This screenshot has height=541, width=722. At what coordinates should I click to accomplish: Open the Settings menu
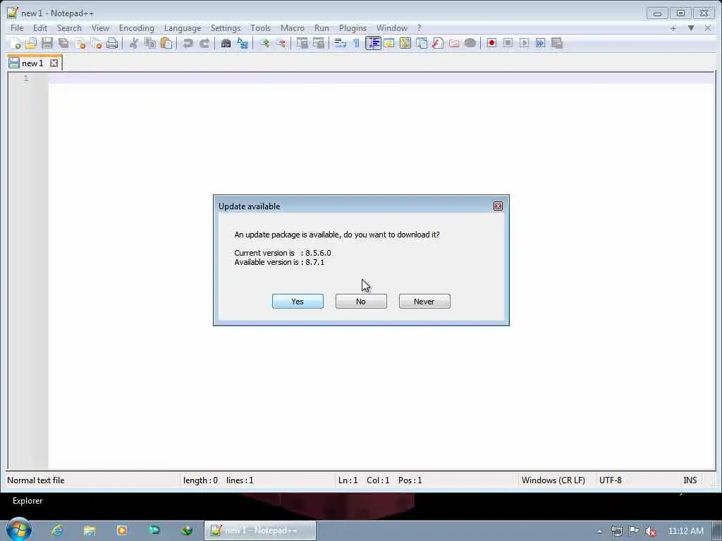pos(226,28)
